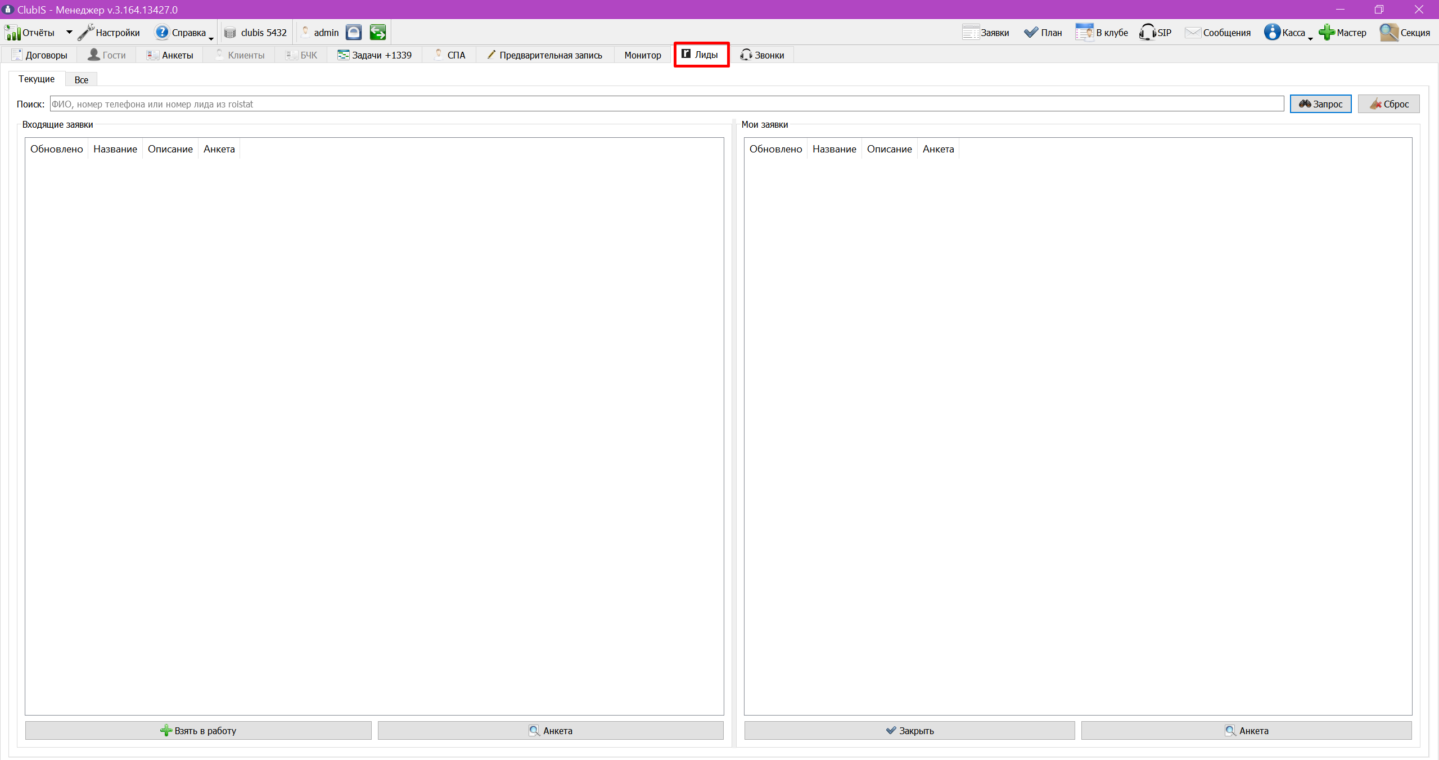Open the SIP headset item
The height and width of the screenshot is (760, 1439).
click(x=1156, y=33)
